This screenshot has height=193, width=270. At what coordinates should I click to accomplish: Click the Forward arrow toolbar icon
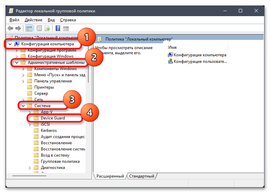point(18,29)
